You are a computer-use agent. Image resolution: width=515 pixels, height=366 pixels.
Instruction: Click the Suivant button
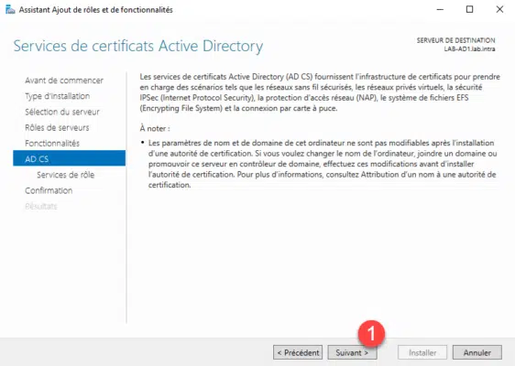pos(352,352)
